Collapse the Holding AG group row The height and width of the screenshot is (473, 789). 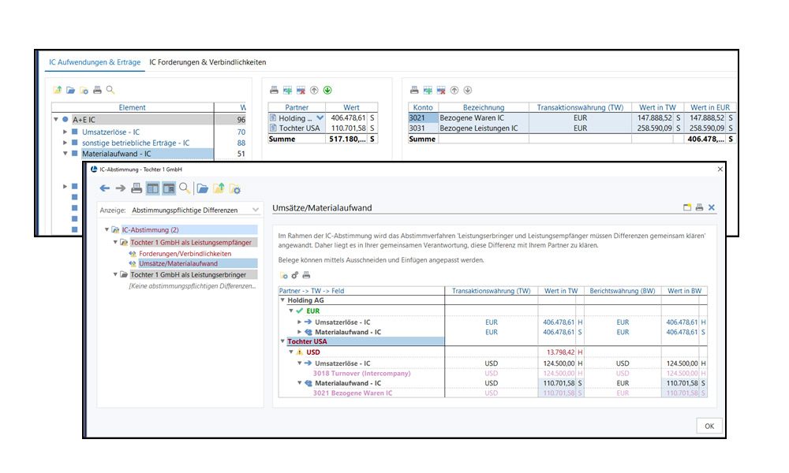tap(282, 300)
